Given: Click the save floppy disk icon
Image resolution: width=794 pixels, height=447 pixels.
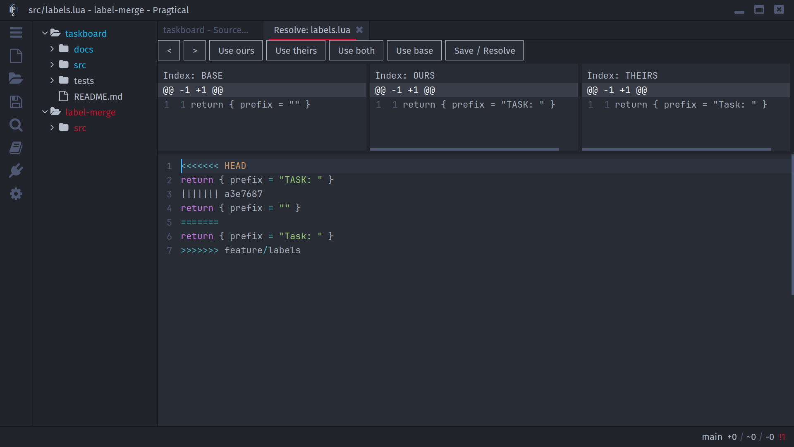Looking at the screenshot, I should [16, 102].
